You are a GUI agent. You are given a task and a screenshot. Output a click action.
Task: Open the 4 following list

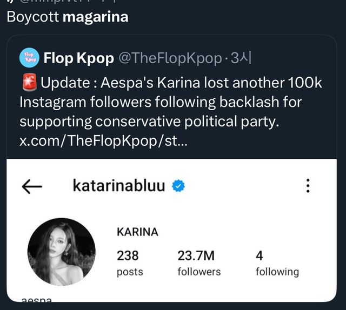[276, 262]
